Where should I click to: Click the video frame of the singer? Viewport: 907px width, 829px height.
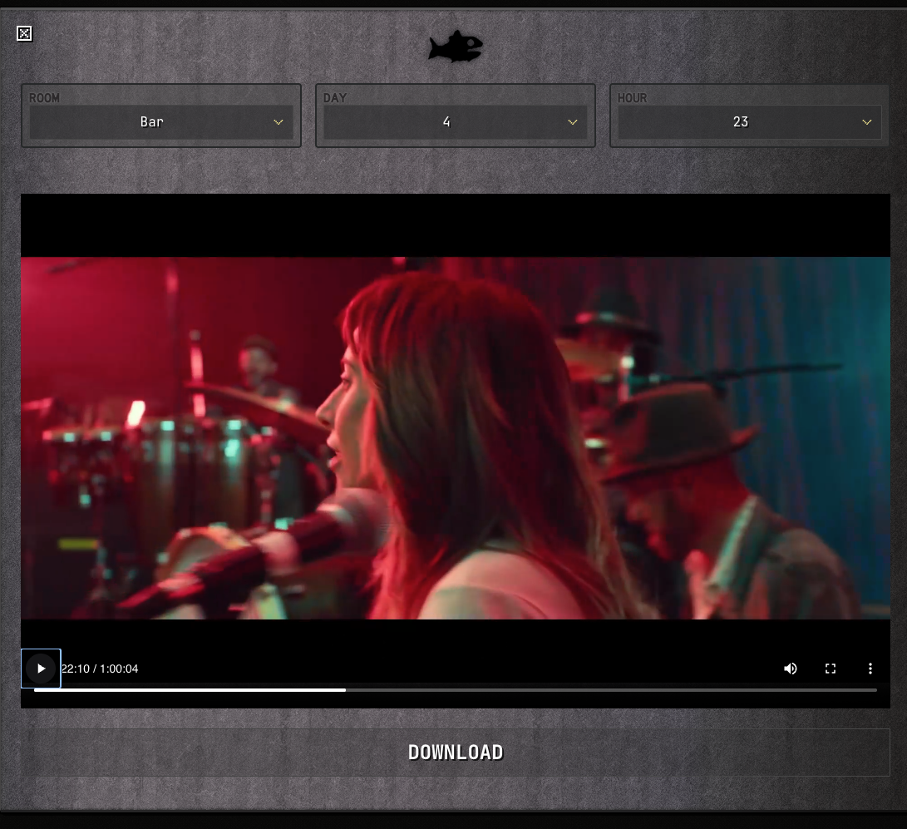click(456, 438)
